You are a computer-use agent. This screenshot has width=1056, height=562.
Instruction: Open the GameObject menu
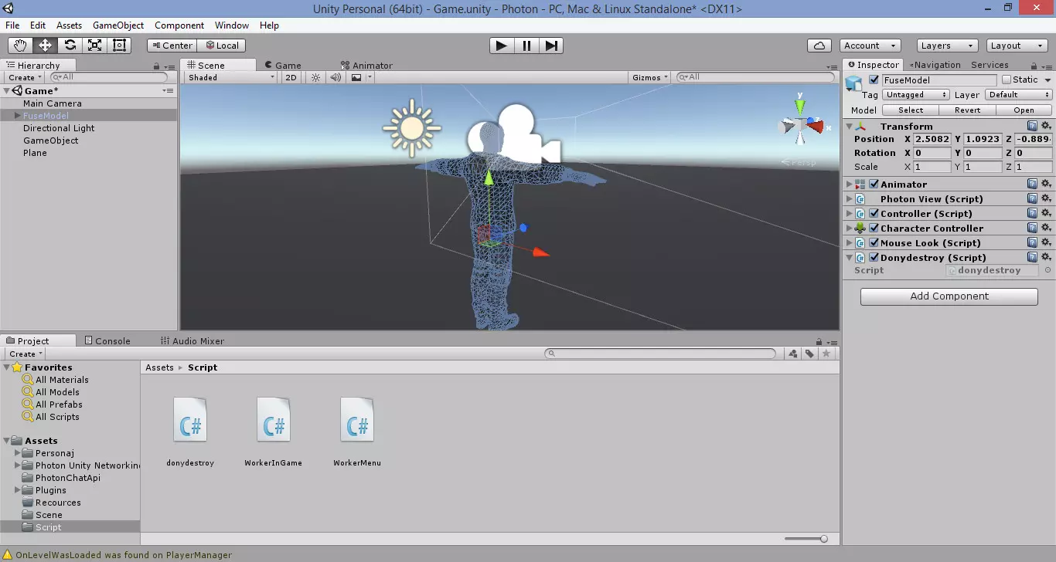118,25
